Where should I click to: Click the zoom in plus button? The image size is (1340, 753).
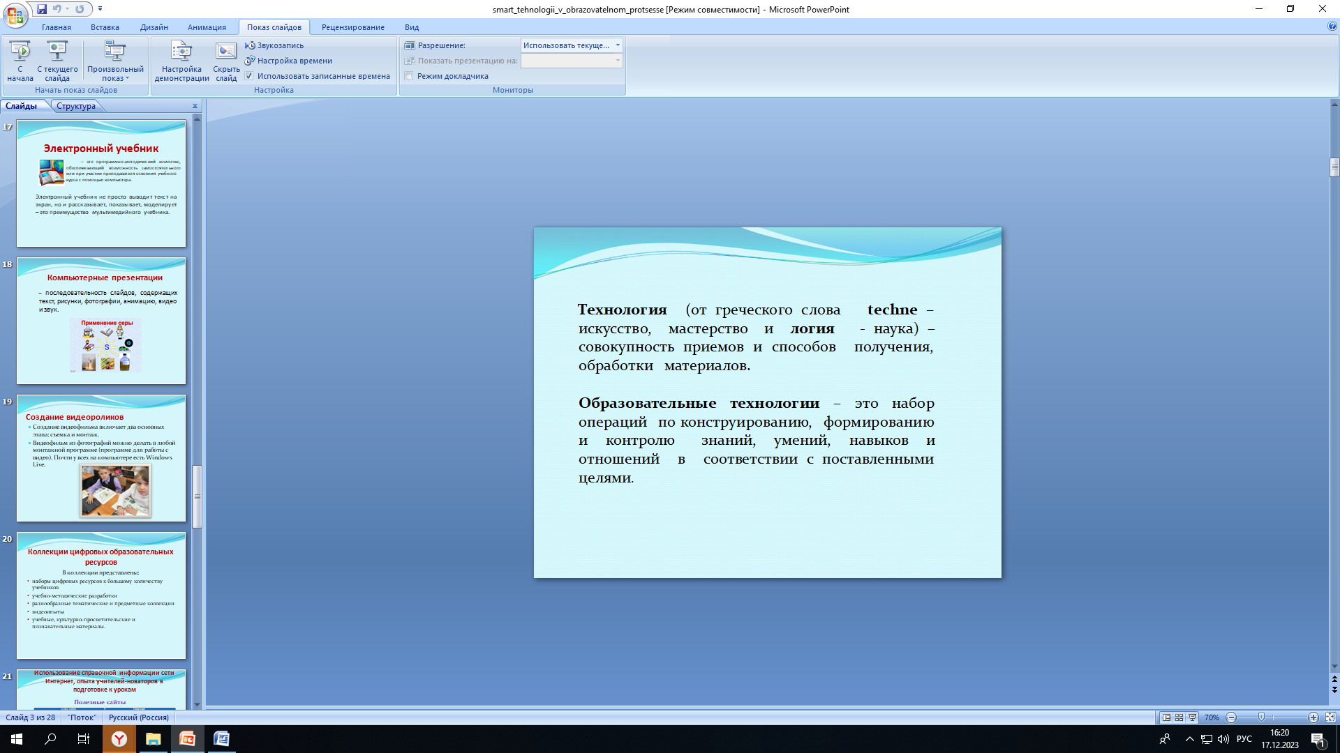pos(1313,717)
